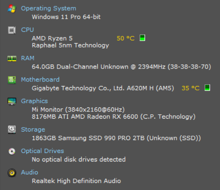Image resolution: width=220 pixels, height=190 pixels.
Task: Click the CPU 50 °C temperature reading
Action: point(125,38)
